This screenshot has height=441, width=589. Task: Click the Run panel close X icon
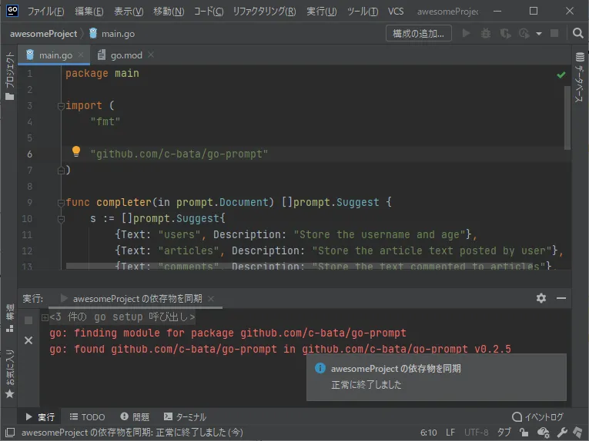(28, 340)
